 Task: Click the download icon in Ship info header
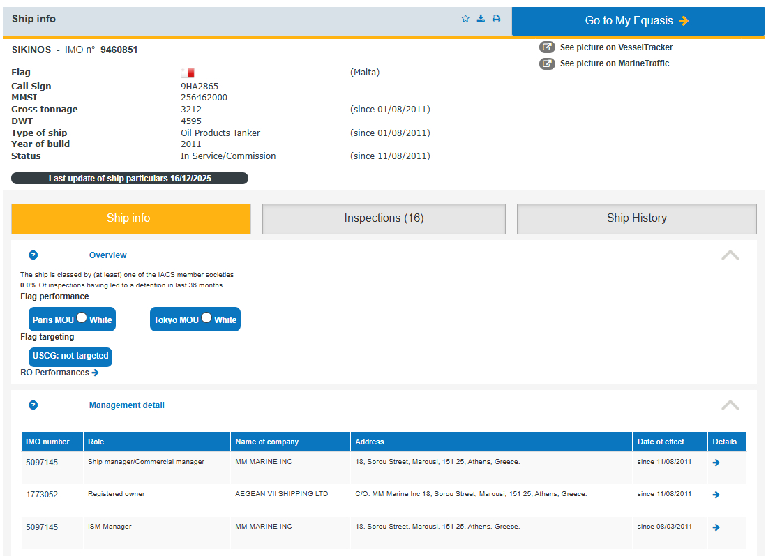(x=481, y=19)
